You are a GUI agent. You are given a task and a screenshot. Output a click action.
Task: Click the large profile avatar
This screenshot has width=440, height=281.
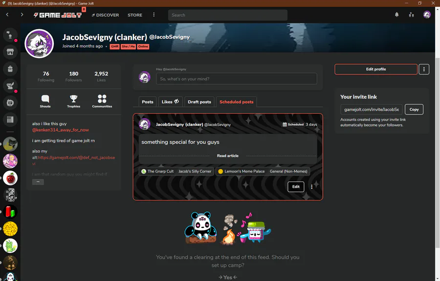(x=39, y=43)
